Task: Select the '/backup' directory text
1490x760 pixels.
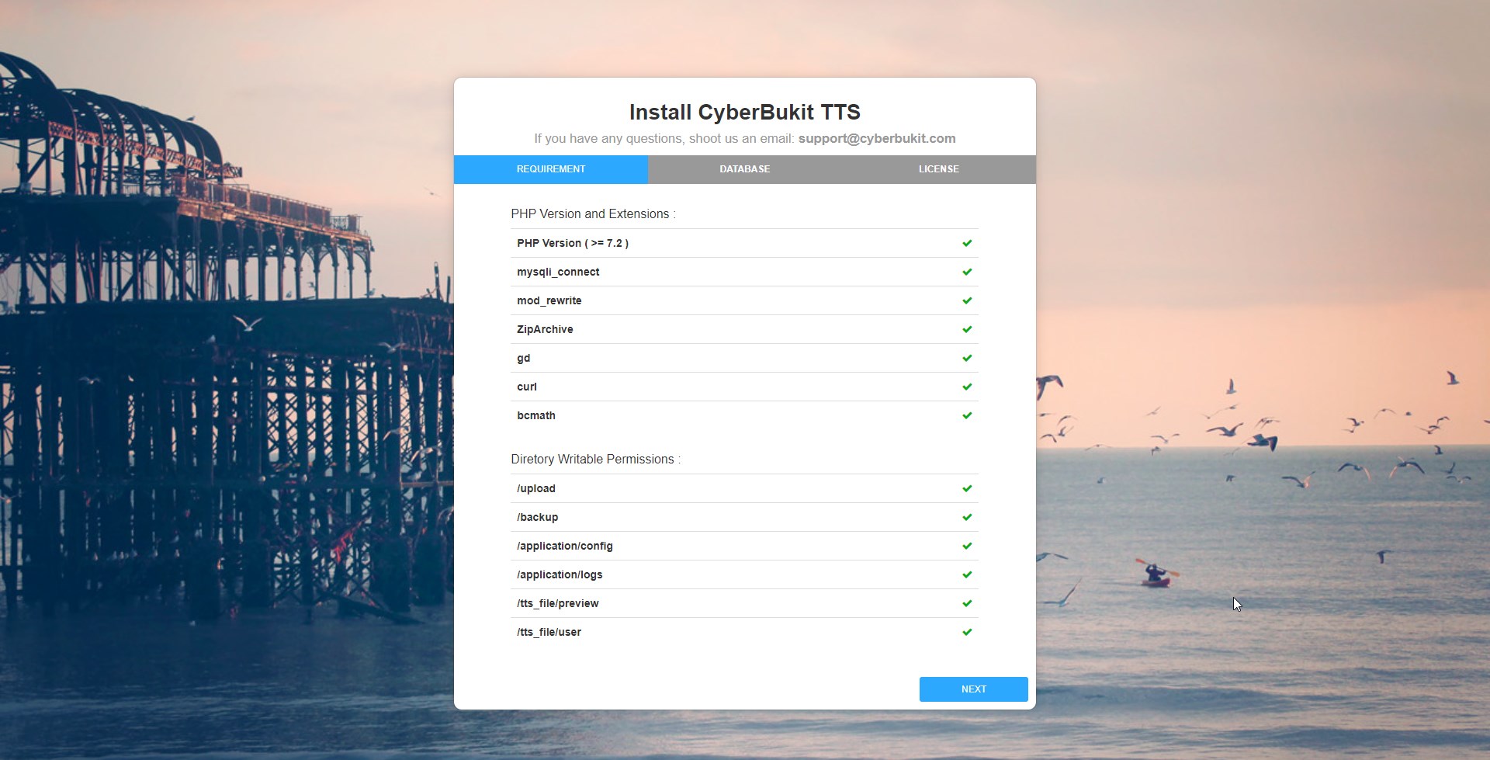Action: click(x=538, y=517)
